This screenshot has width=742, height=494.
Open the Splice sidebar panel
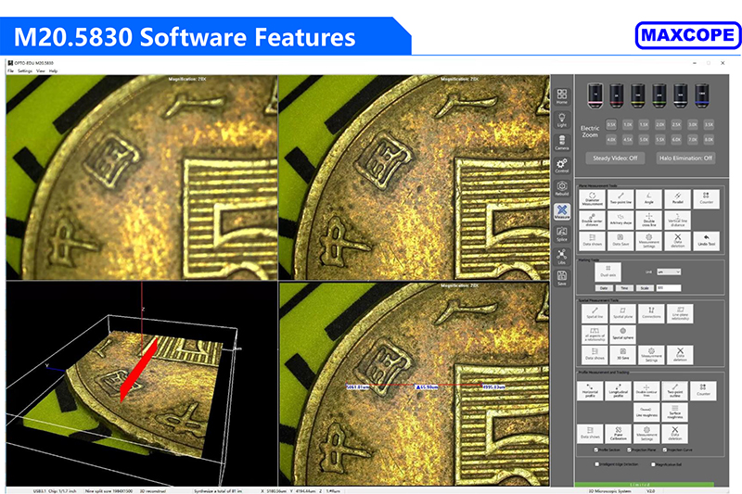point(562,234)
